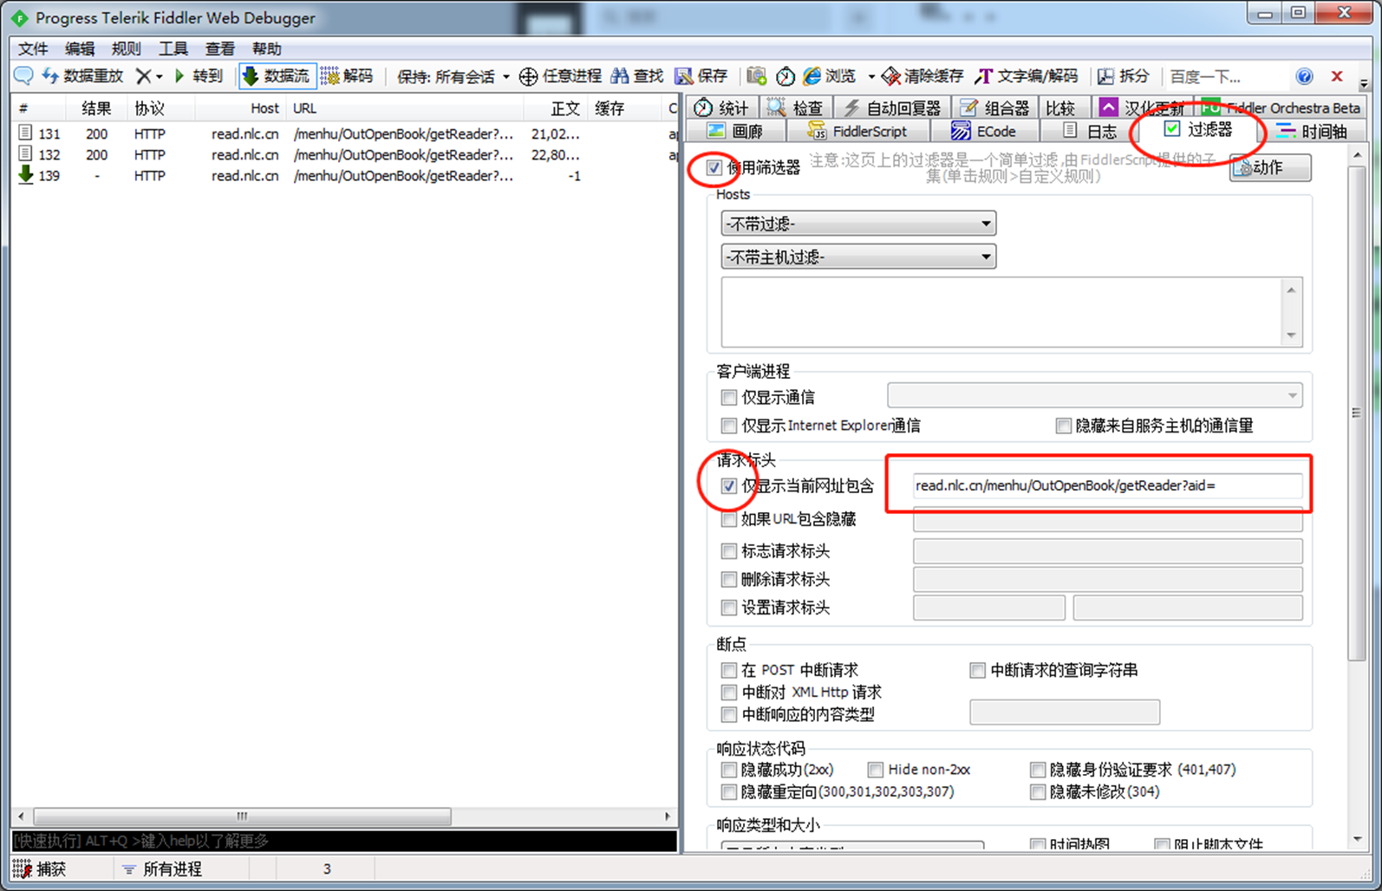
Task: Open dropdown arrow next to remove X
Action: pos(160,77)
